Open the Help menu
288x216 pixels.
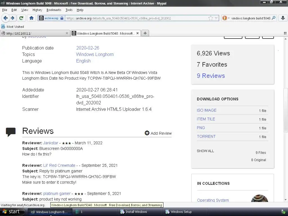click(80, 10)
